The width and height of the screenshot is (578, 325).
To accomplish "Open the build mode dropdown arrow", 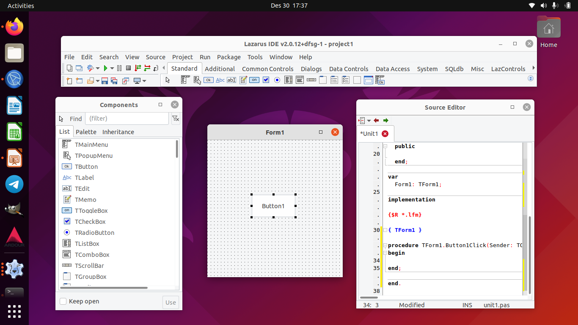I will (x=98, y=68).
